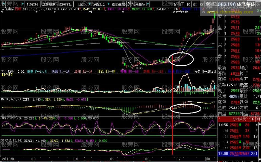
Task: Click the 总额 value 46265
Action: point(234,96)
